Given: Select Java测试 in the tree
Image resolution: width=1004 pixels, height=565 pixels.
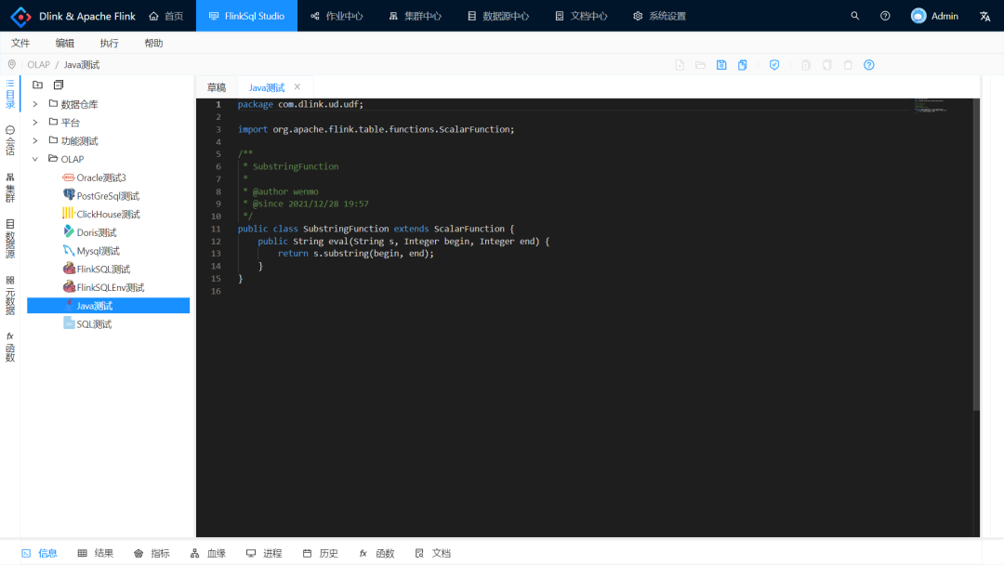Looking at the screenshot, I should (x=108, y=306).
